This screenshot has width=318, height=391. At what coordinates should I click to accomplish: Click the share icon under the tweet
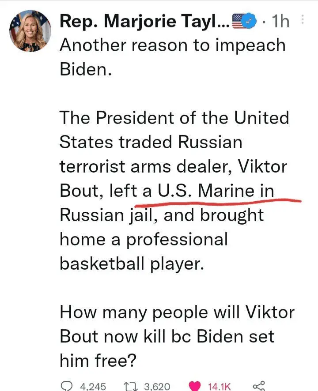[x=258, y=386]
